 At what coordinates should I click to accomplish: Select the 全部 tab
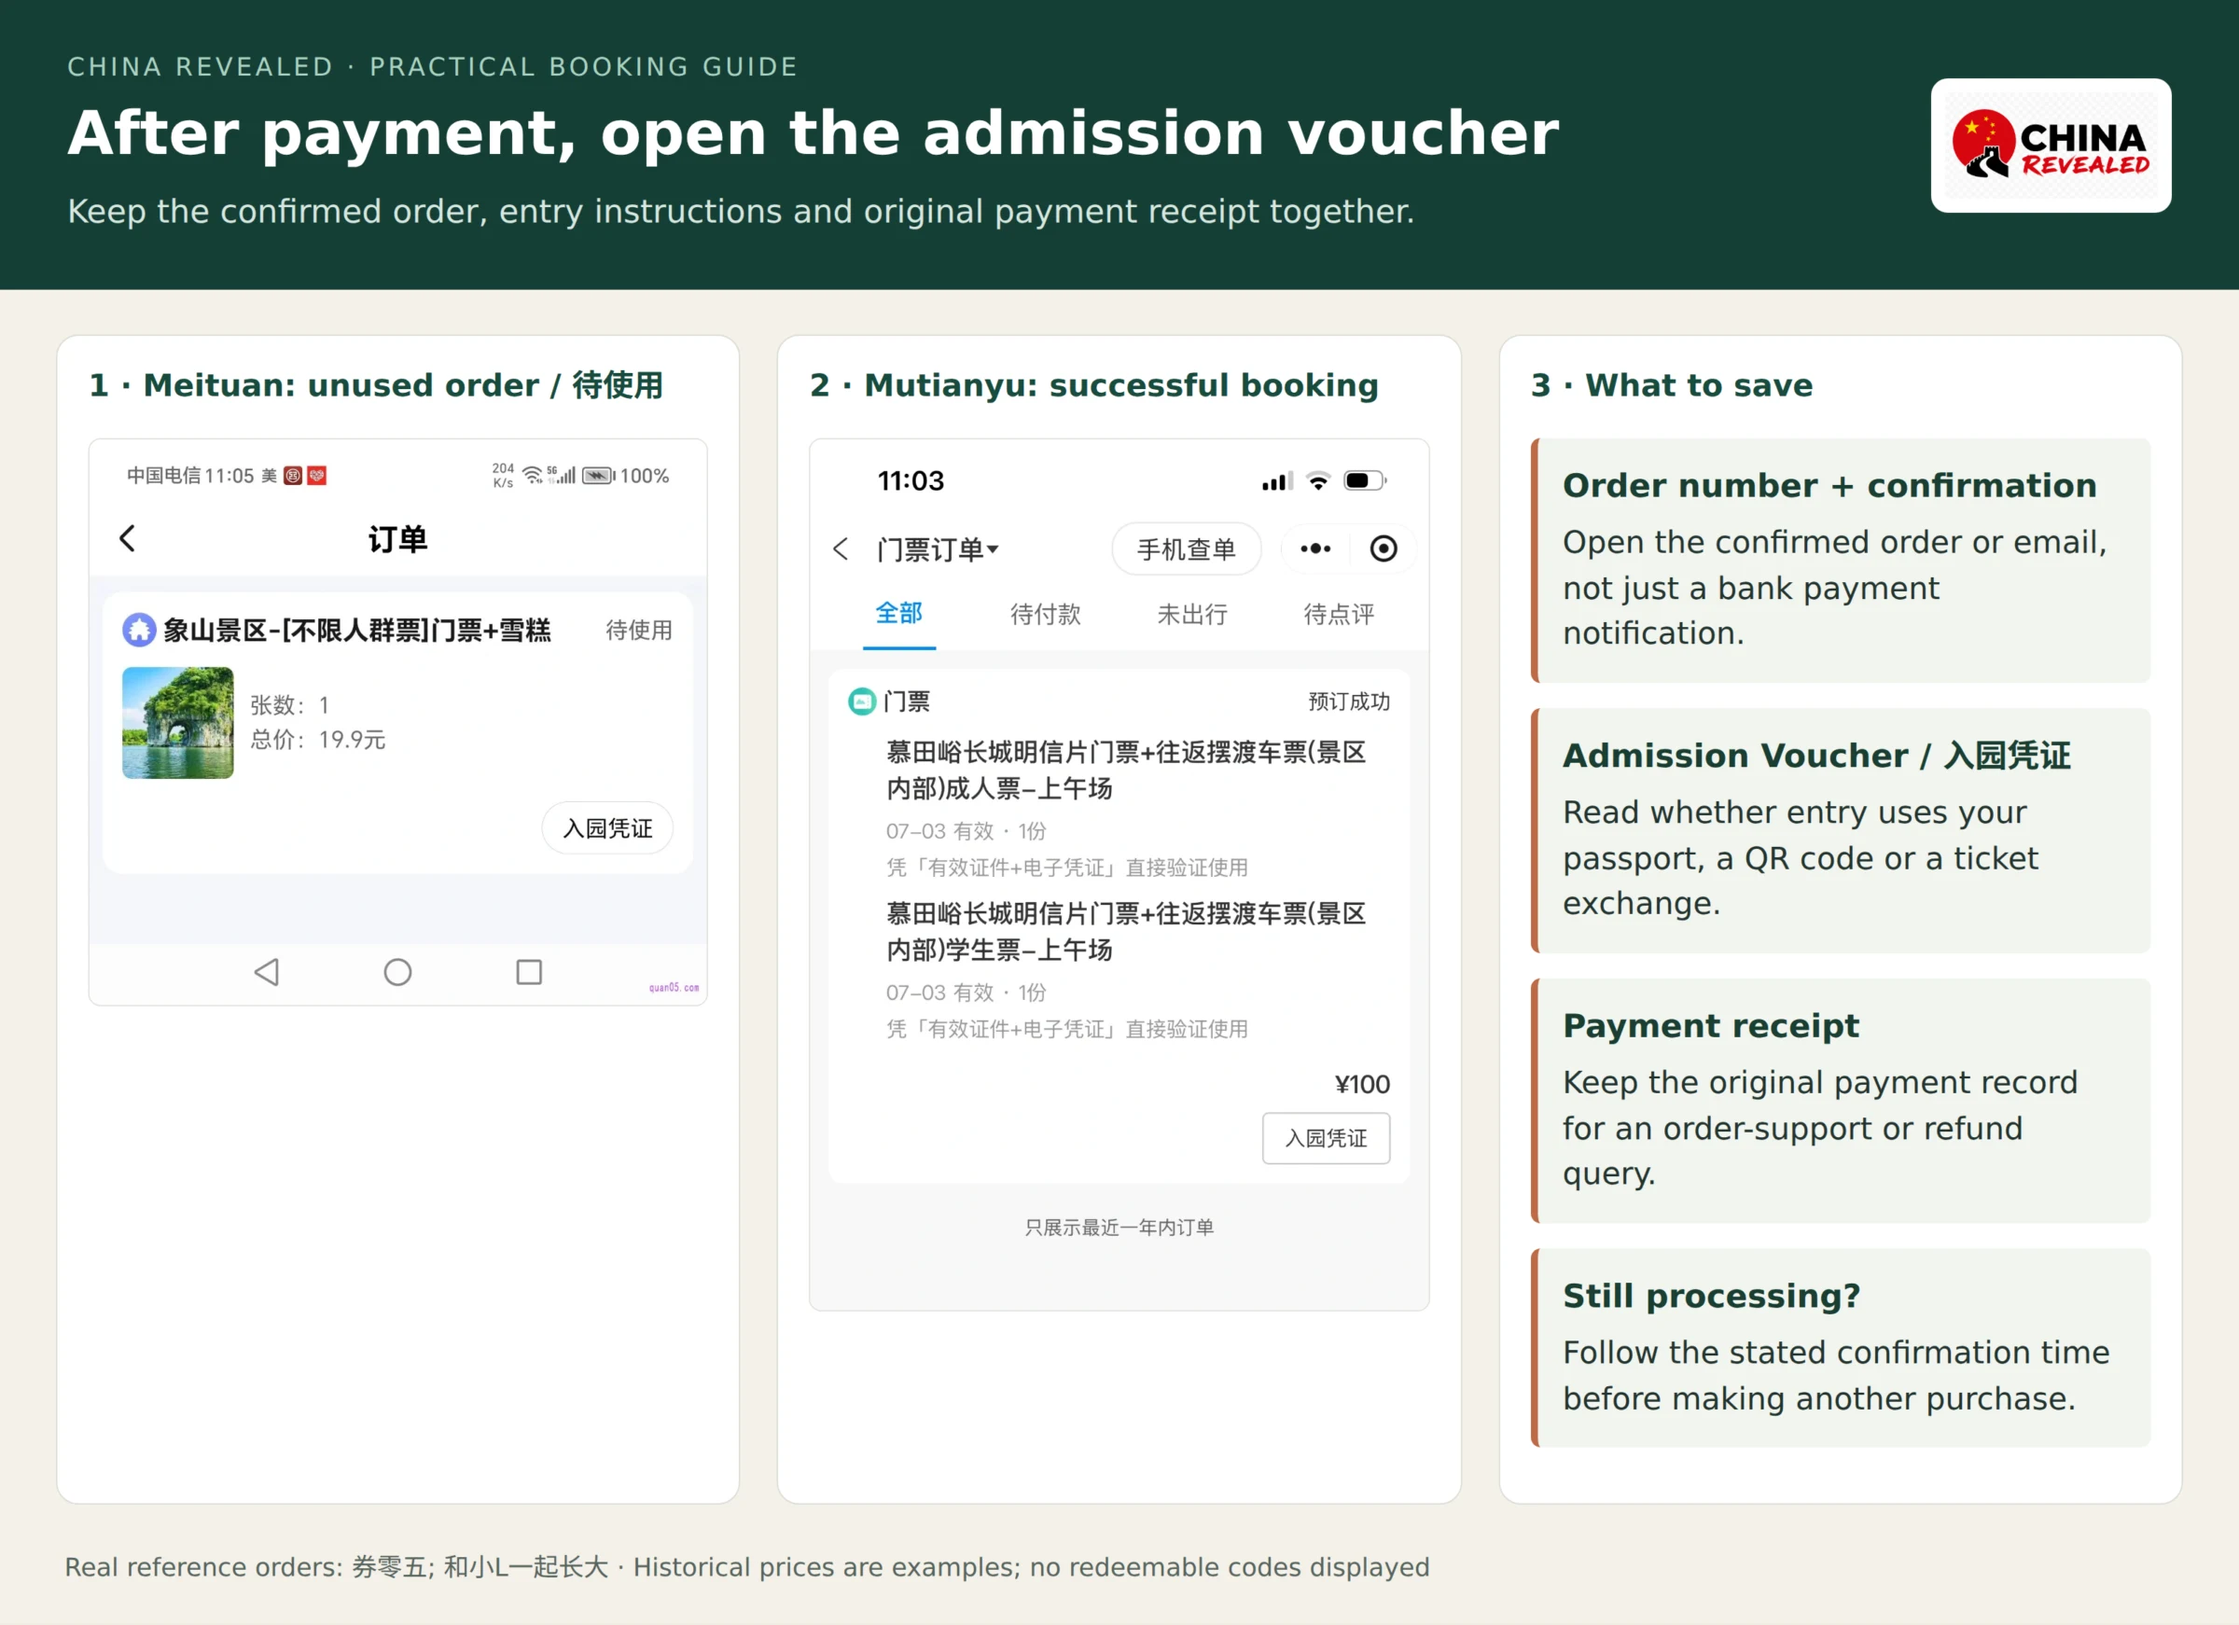point(898,614)
